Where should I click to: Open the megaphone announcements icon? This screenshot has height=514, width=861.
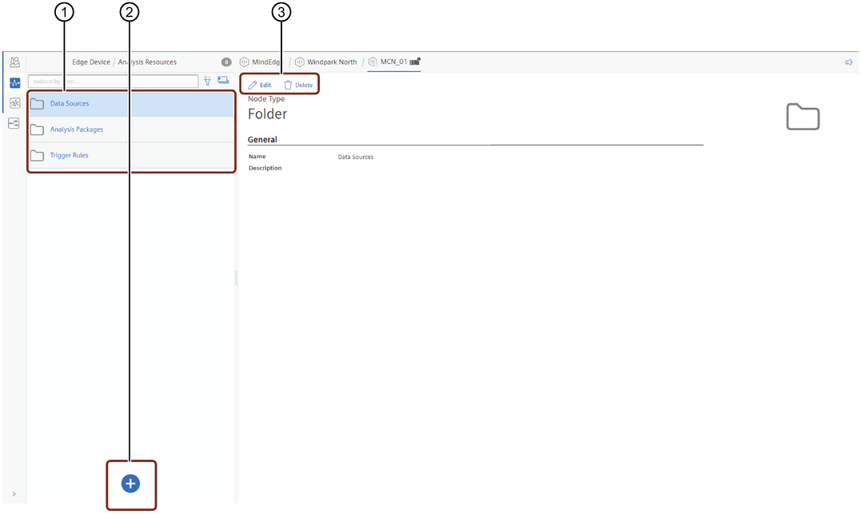coord(848,62)
